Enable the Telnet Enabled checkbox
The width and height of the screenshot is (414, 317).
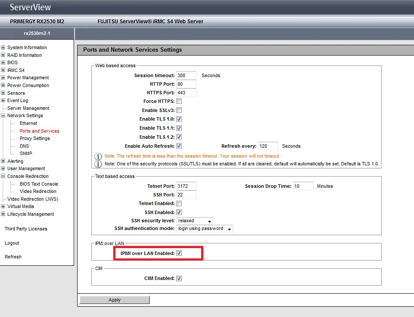pyautogui.click(x=179, y=203)
